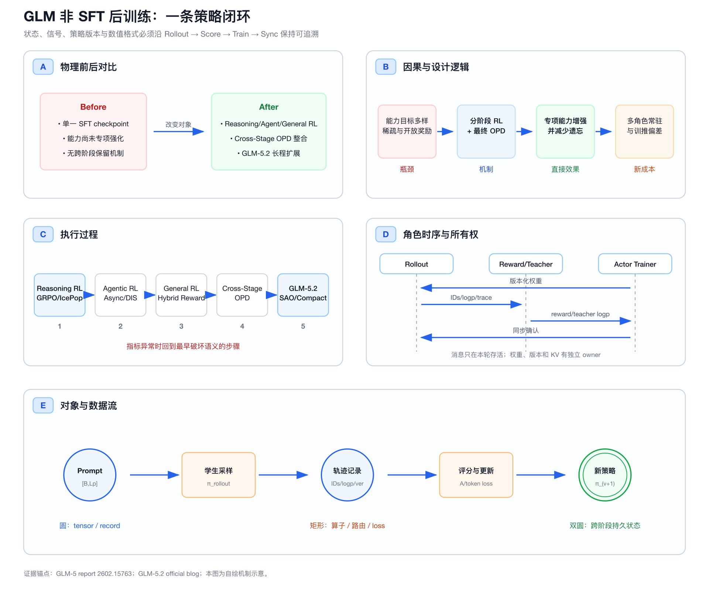Select the 轨迹记录 circle node
The width and height of the screenshot is (709, 590).
(347, 475)
